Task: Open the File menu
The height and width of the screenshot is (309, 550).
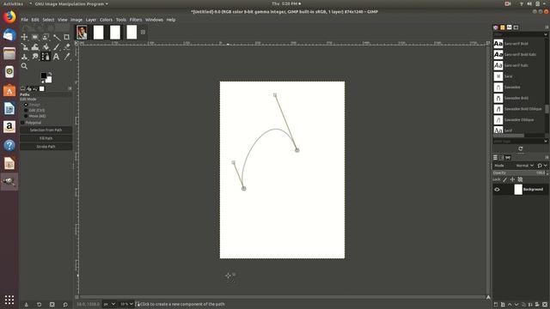Action: coord(25,20)
